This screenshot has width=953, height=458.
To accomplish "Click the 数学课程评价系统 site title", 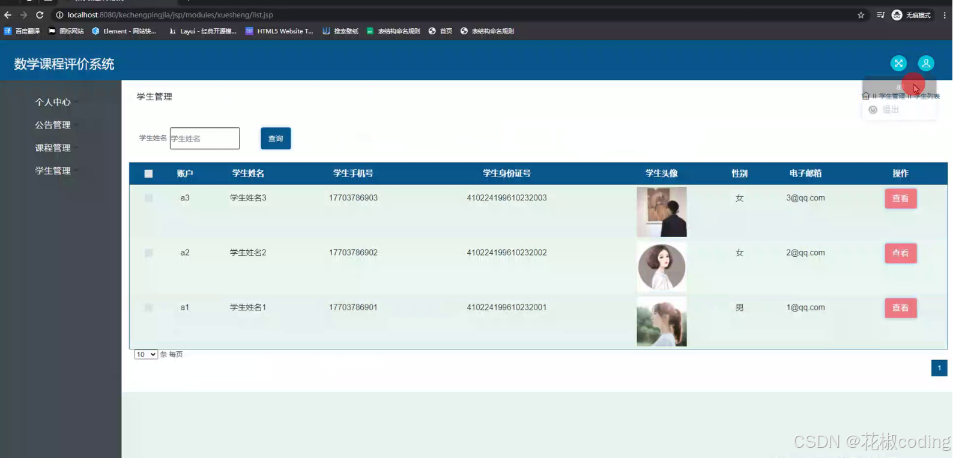I will pos(64,64).
